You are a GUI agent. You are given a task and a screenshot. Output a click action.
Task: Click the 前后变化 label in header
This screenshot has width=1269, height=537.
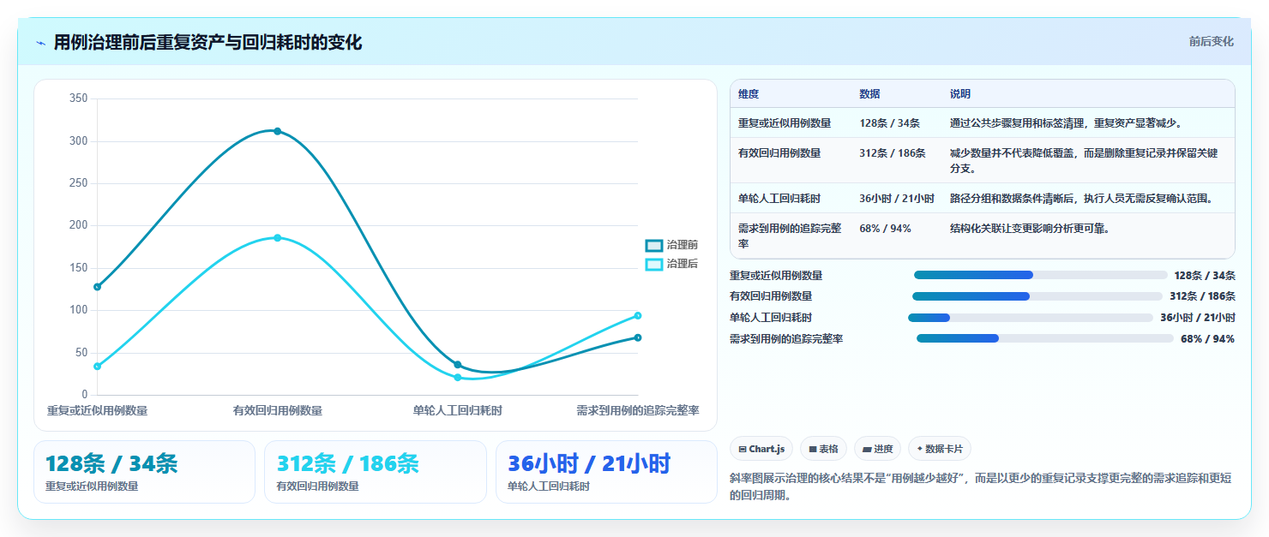coord(1211,41)
